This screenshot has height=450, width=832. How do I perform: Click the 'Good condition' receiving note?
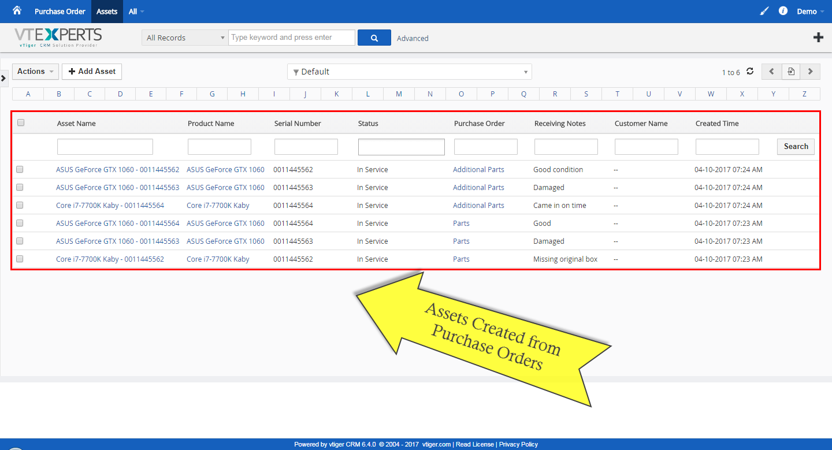click(x=558, y=170)
